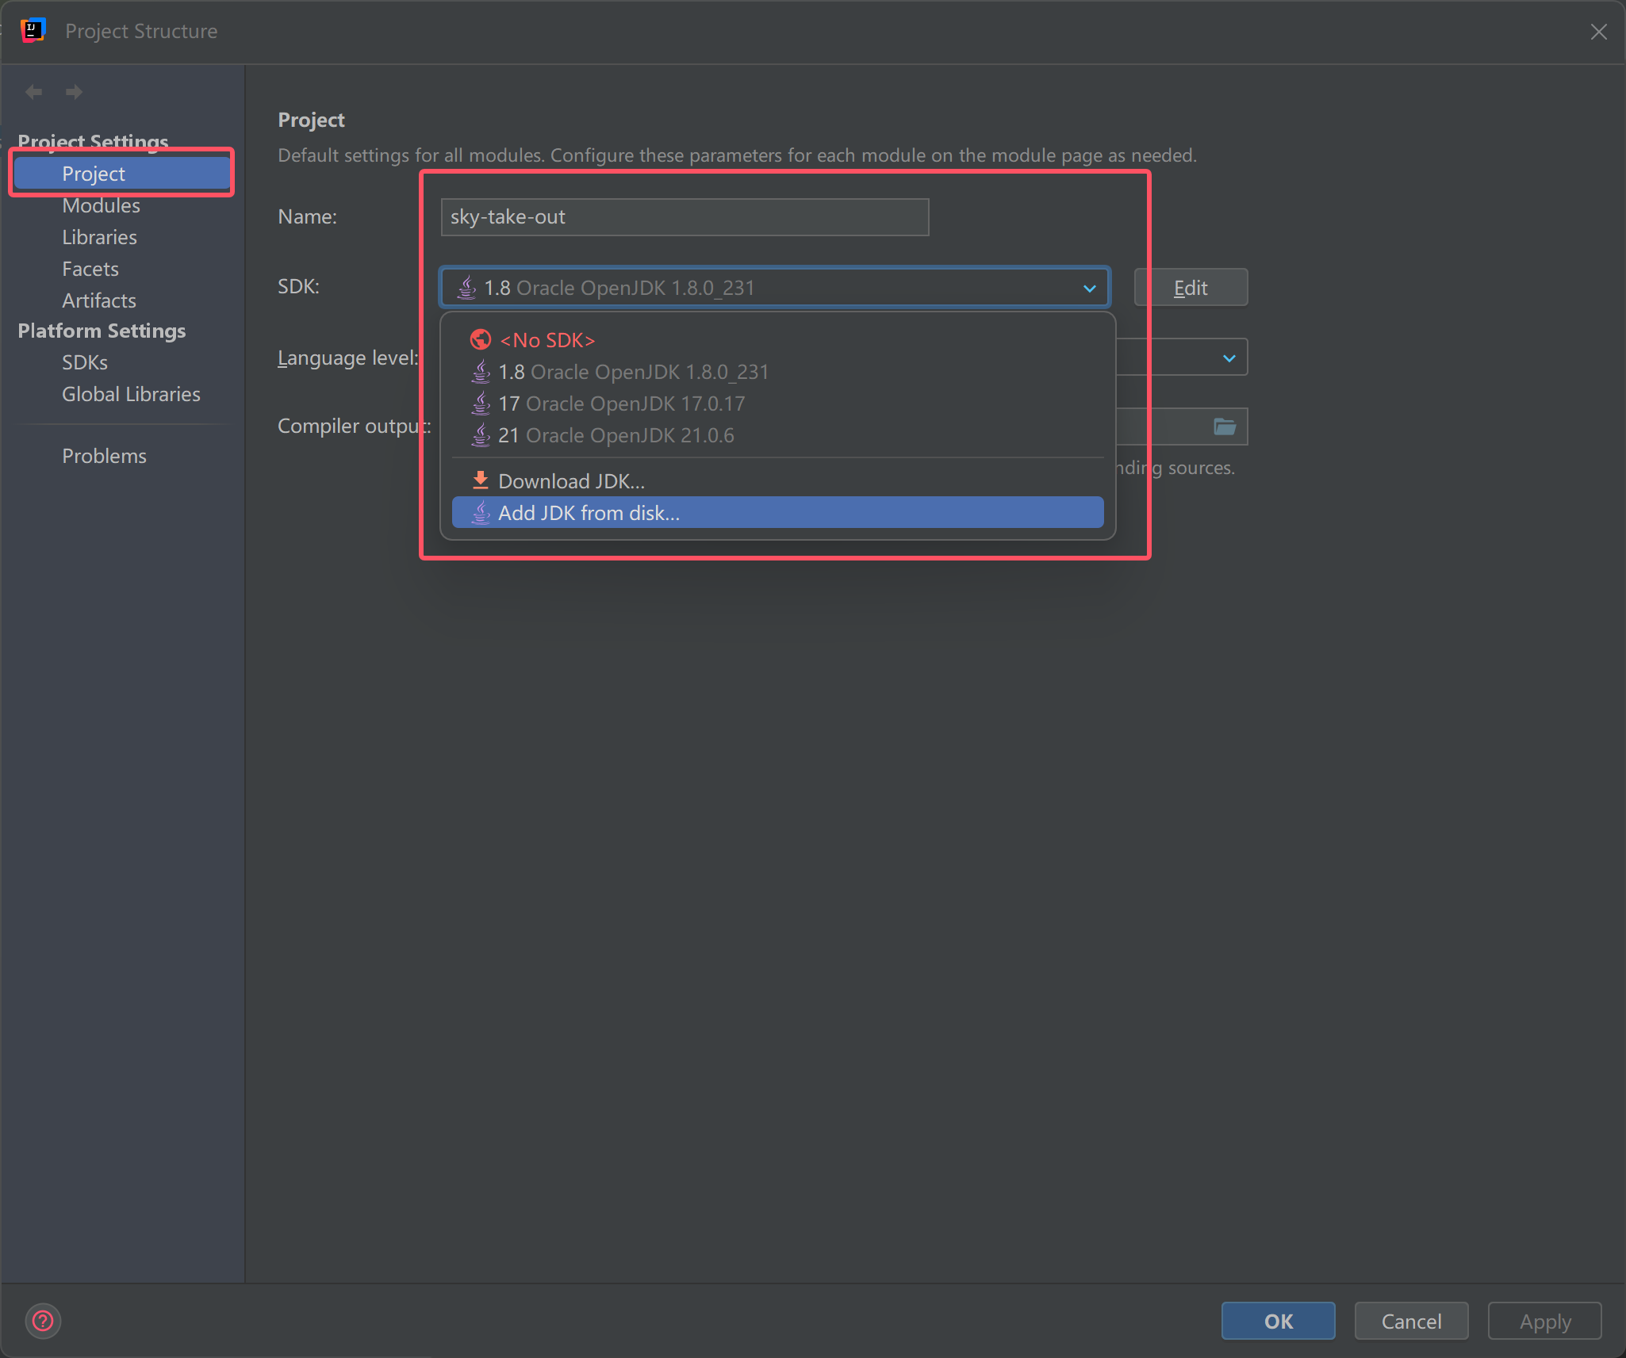Click Java cup icon beside 21 OpenJDK

pyautogui.click(x=481, y=435)
